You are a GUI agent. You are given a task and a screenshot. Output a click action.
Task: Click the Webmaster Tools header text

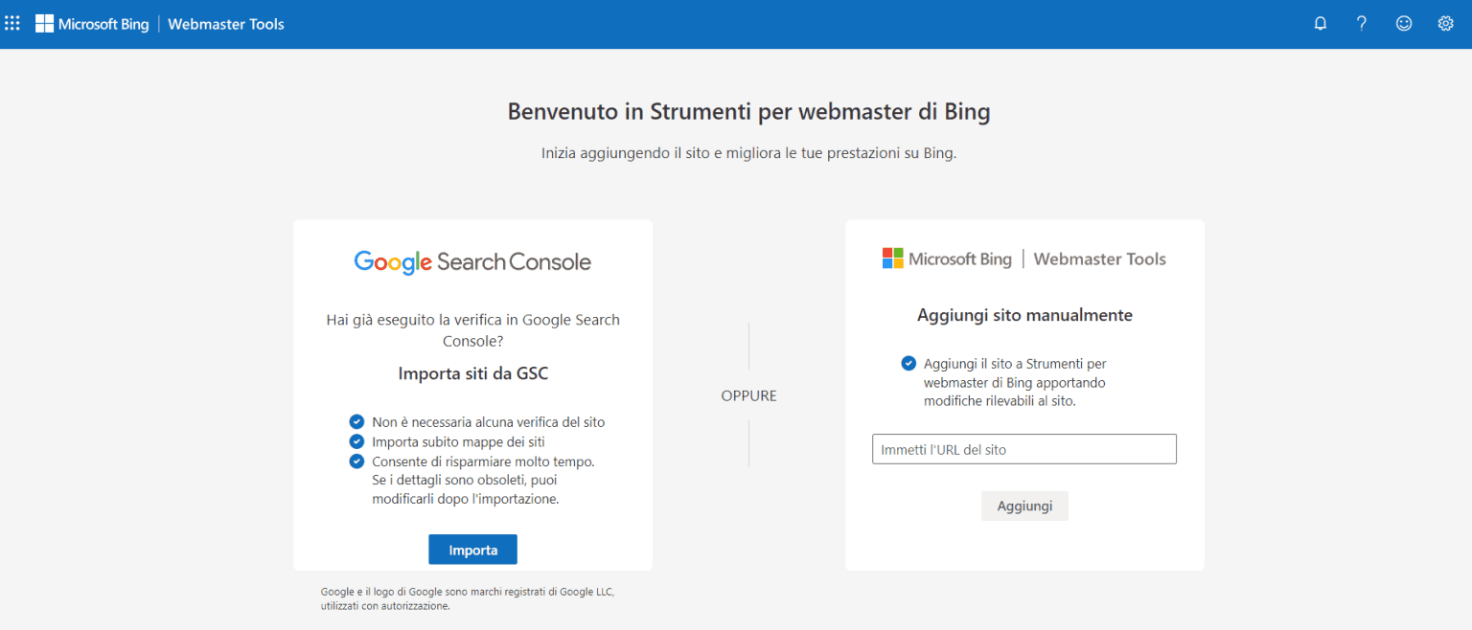point(225,23)
